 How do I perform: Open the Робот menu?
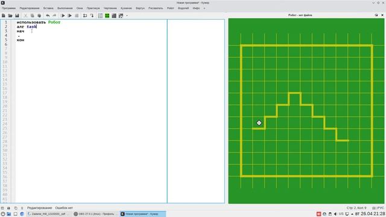[170, 8]
